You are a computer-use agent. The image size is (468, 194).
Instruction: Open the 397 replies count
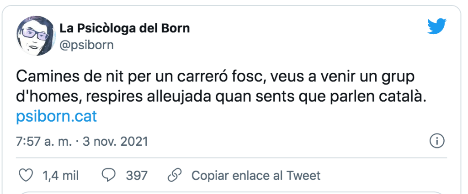136,175
